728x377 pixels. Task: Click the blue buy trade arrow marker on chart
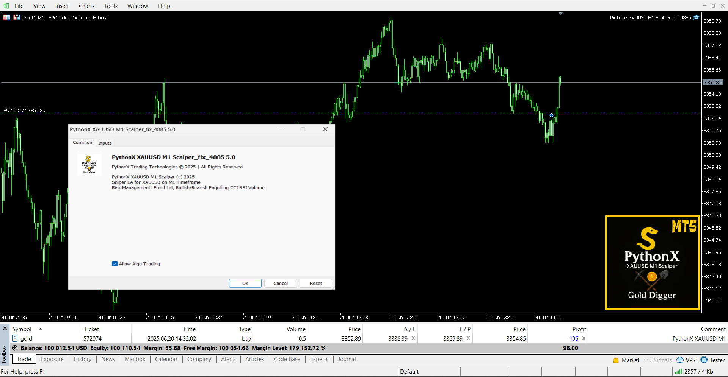coord(551,115)
